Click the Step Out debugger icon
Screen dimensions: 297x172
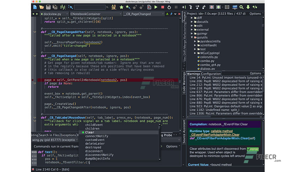click(x=204, y=7)
